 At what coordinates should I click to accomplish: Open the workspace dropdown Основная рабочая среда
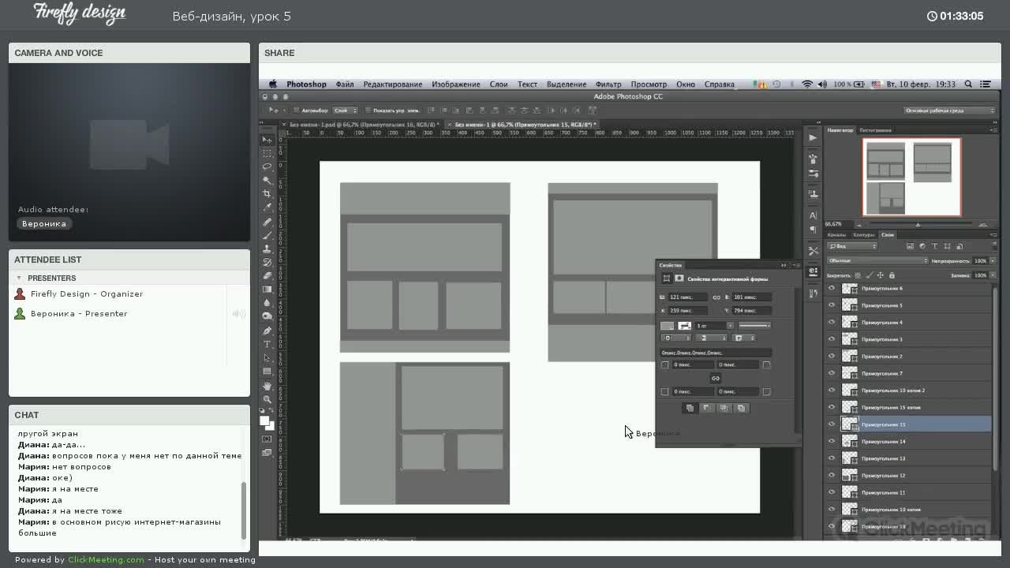pos(950,110)
